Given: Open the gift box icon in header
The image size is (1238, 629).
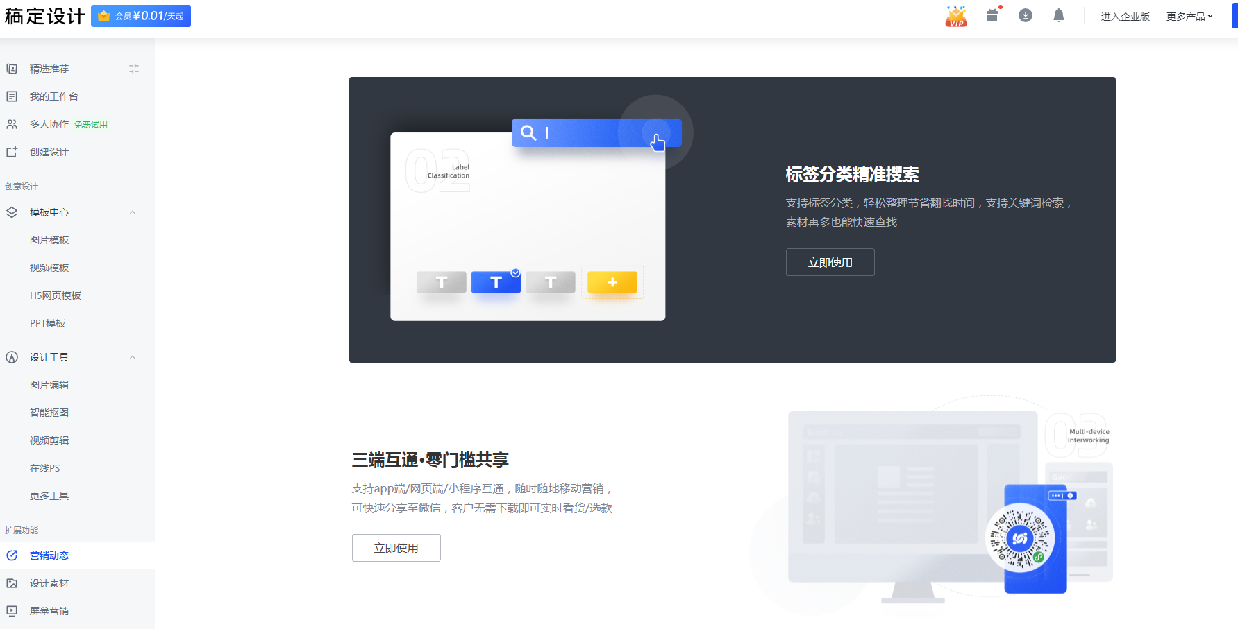Looking at the screenshot, I should tap(992, 16).
